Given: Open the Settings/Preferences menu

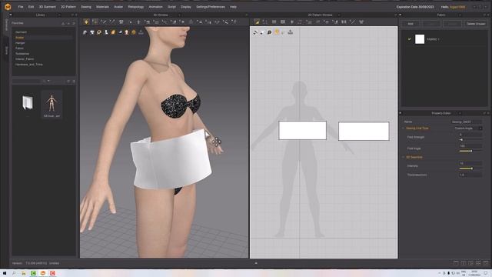Looking at the screenshot, I should (211, 7).
